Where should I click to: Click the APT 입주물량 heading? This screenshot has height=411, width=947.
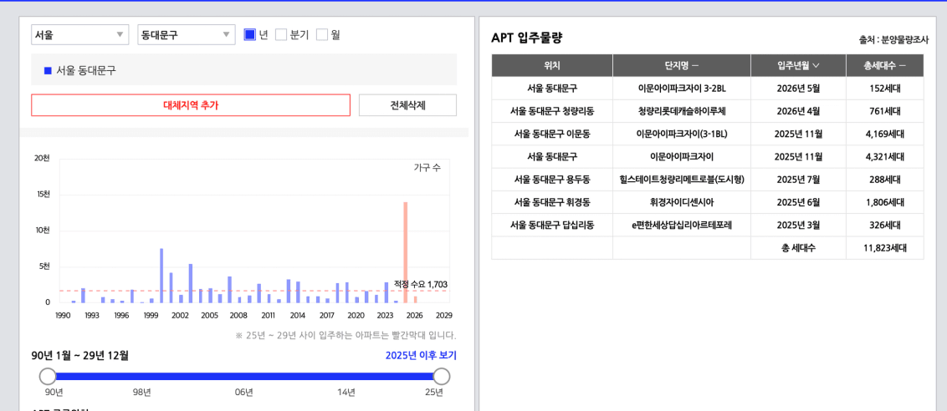click(x=527, y=38)
